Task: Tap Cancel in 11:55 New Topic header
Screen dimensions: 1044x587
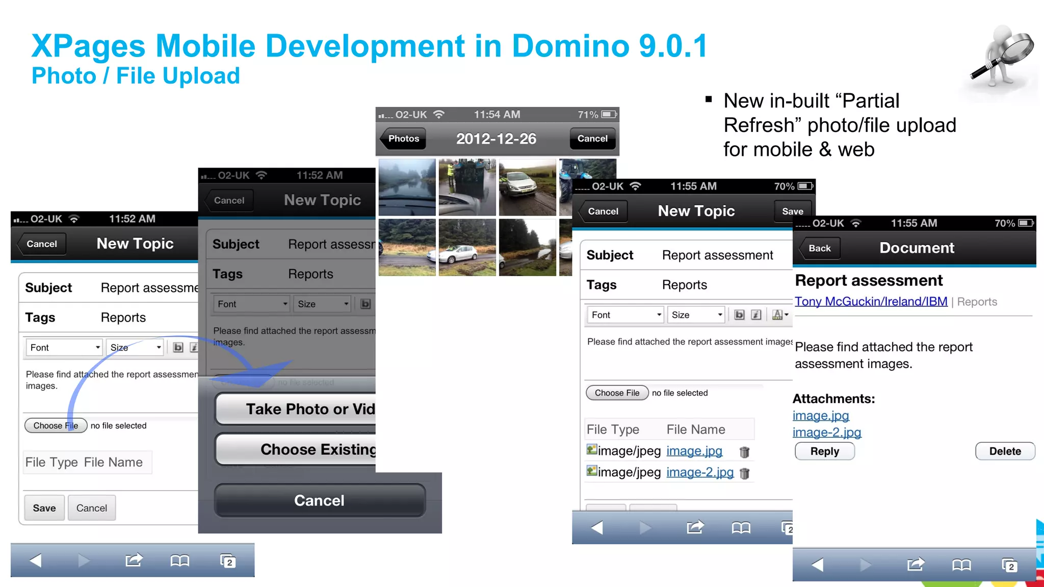Action: click(x=603, y=211)
